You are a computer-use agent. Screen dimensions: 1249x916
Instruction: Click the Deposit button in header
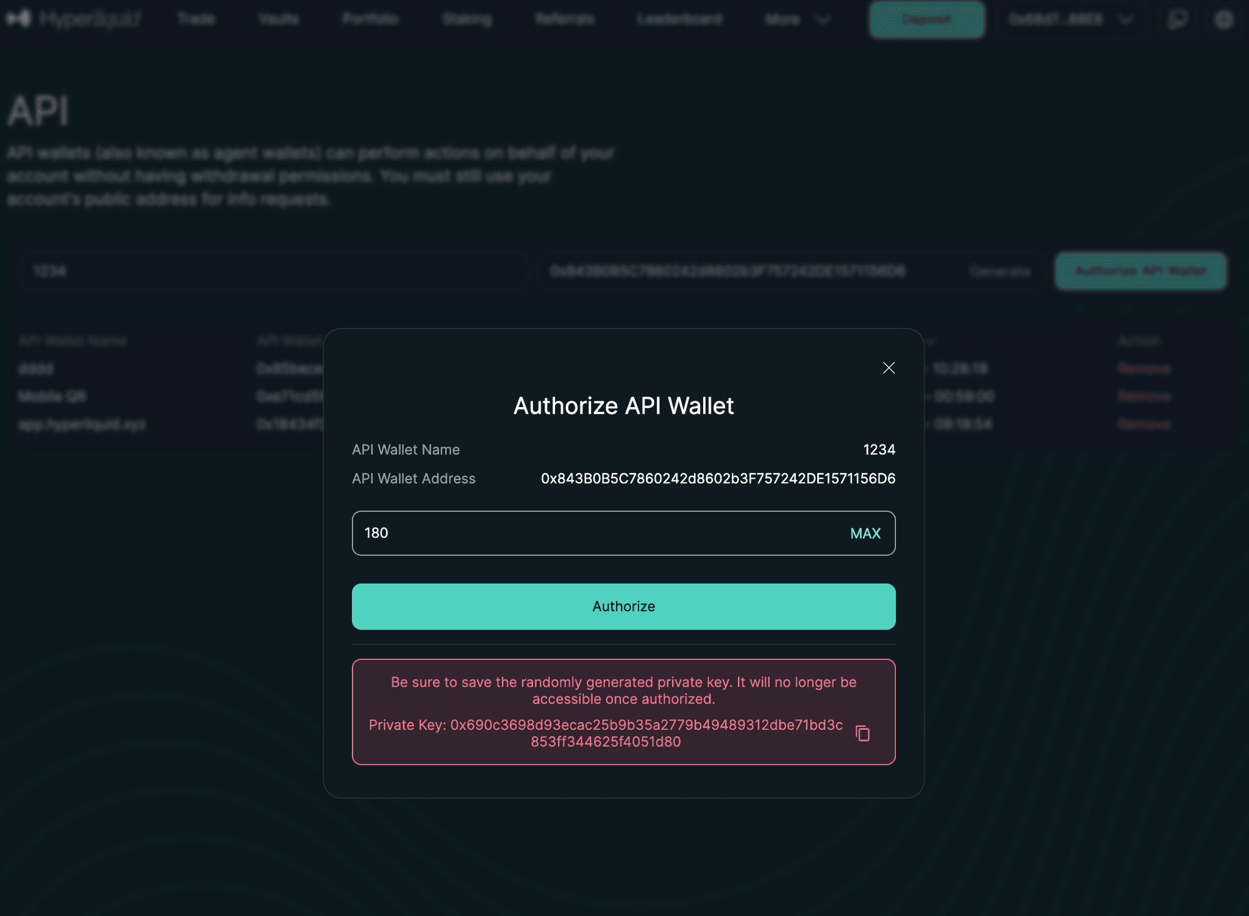[x=926, y=20]
